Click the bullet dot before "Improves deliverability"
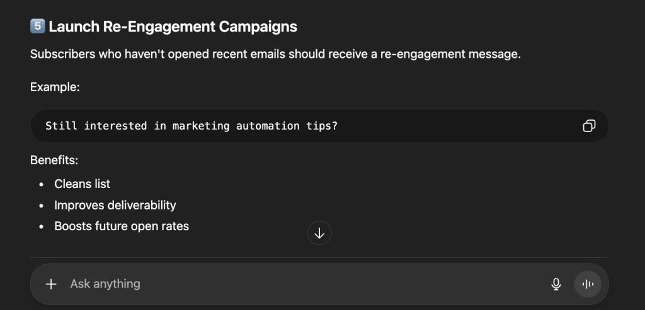Screen dimensions: 645x310 click(41, 206)
